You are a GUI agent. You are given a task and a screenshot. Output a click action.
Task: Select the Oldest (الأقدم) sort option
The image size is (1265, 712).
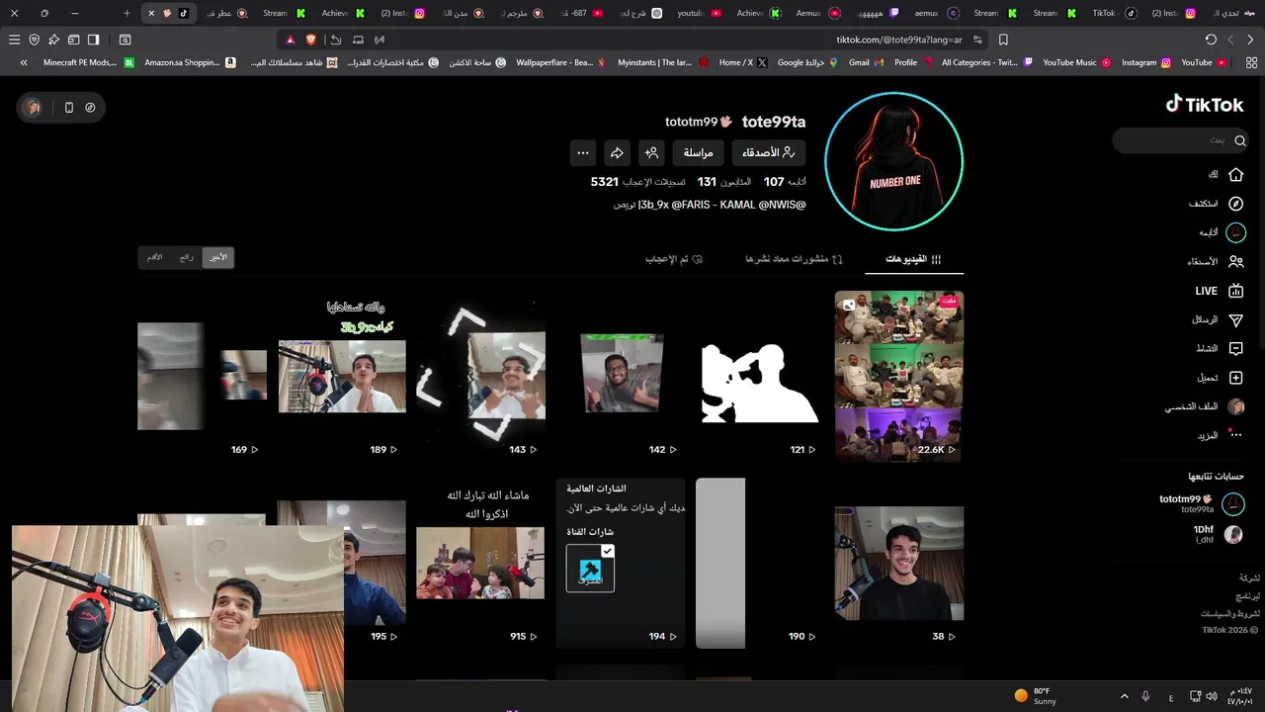155,257
